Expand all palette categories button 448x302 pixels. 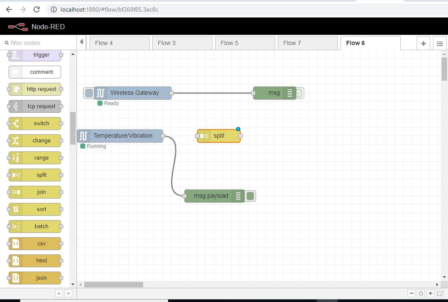point(68,293)
